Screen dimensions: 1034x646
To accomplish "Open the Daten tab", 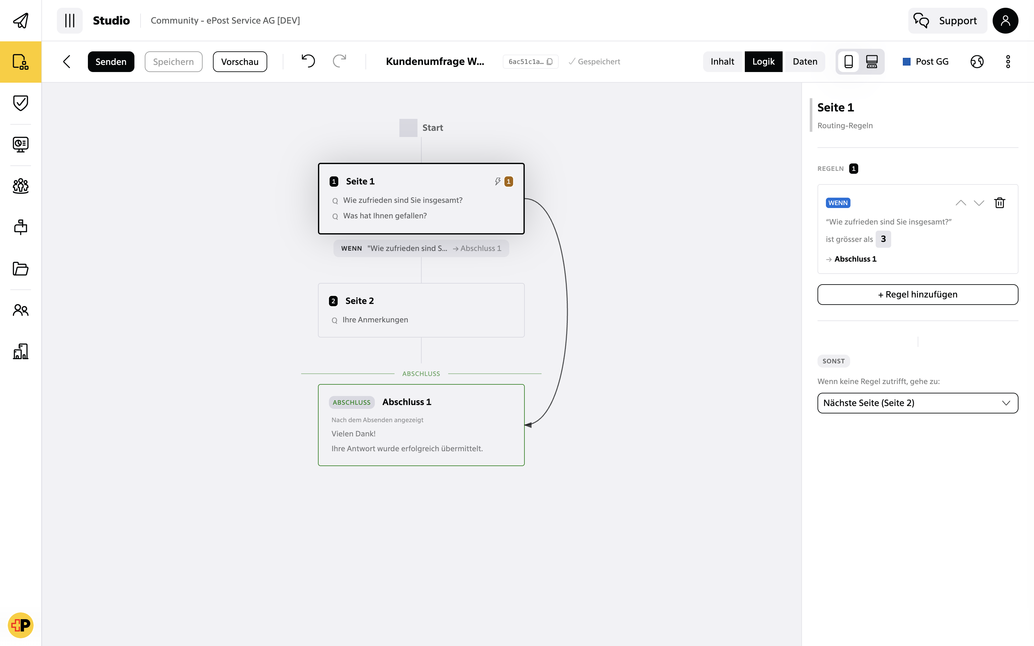I will pos(805,61).
